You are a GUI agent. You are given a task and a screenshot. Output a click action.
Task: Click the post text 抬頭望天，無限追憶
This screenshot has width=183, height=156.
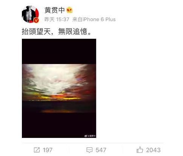[x=56, y=31]
